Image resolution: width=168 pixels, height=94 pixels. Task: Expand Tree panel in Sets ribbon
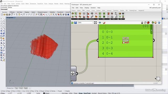pos(124,19)
